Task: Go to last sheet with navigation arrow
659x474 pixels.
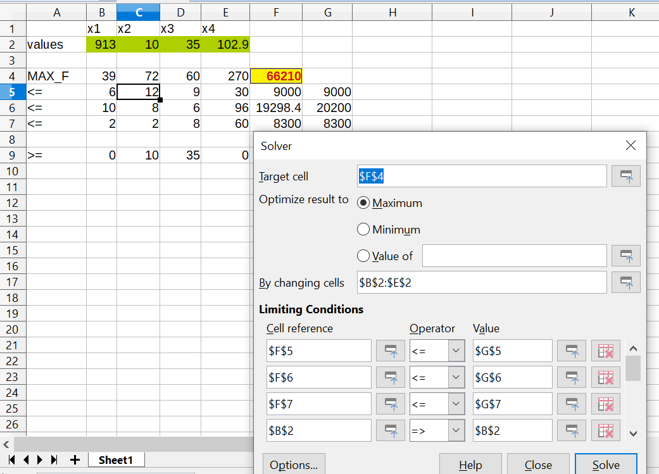Action: 54,459
